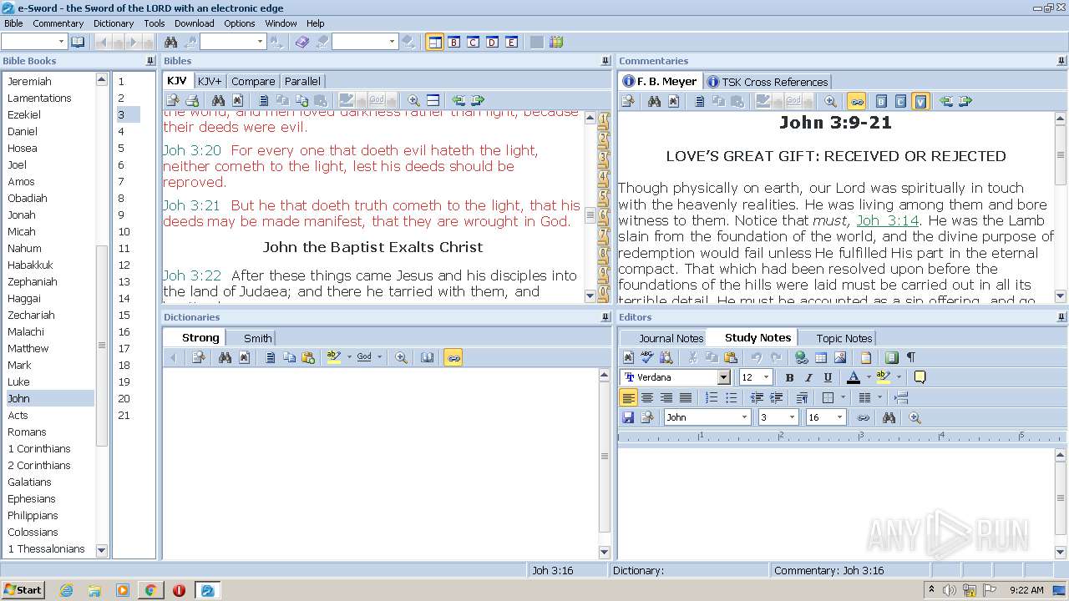Open Verdana font dropdown
This screenshot has width=1069, height=601.
(724, 377)
